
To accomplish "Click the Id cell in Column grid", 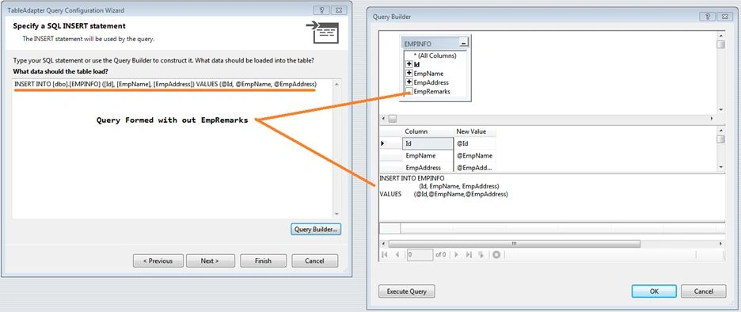I will pyautogui.click(x=427, y=143).
